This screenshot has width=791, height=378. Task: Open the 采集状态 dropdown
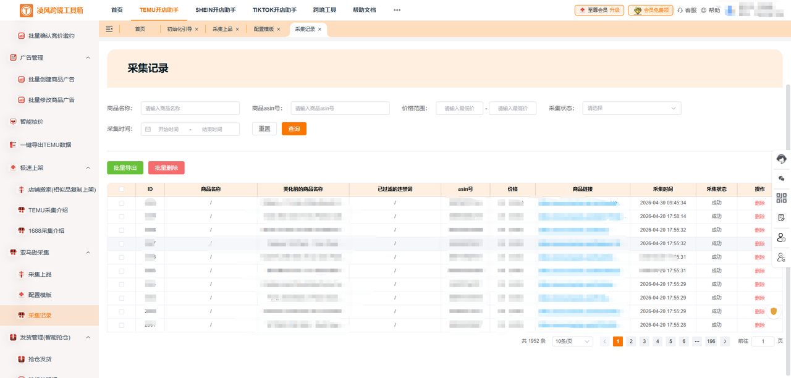point(632,108)
